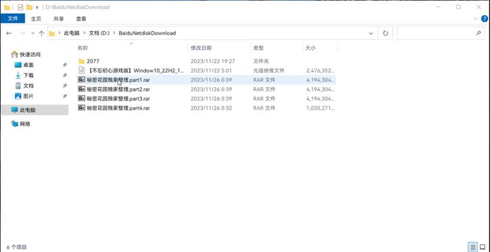The width and height of the screenshot is (490, 252).
Task: Click New folder quick access toolbar icon
Action: point(29,7)
